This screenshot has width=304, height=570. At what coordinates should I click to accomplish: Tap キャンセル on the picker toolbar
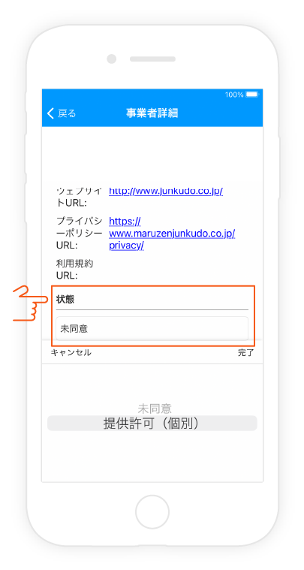click(x=71, y=352)
